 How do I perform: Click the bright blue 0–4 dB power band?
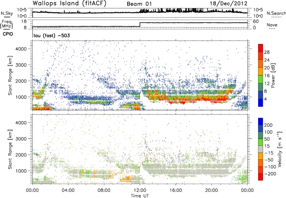261,103
